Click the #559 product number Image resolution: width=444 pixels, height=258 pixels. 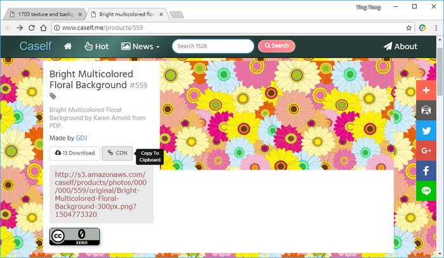coord(138,85)
